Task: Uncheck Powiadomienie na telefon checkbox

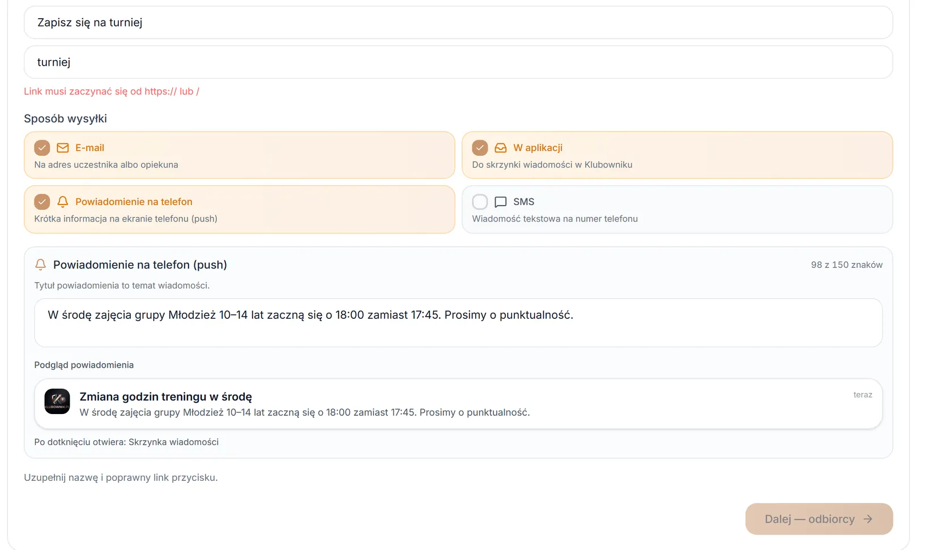Action: [x=42, y=202]
